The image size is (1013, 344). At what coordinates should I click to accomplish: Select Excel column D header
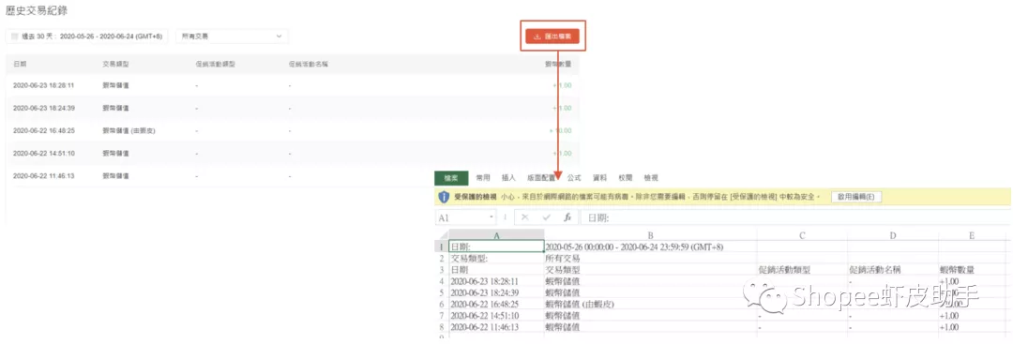click(x=892, y=235)
